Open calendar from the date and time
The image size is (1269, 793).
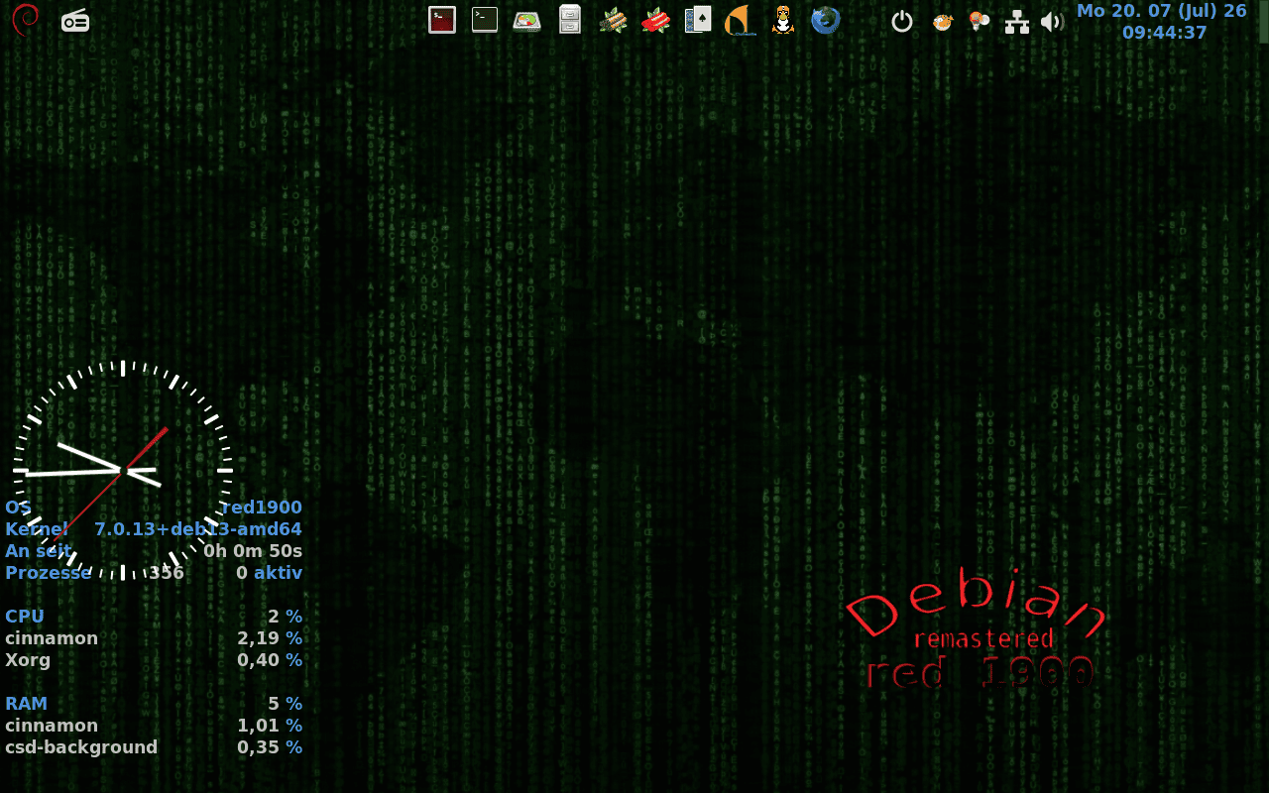coord(1162,22)
